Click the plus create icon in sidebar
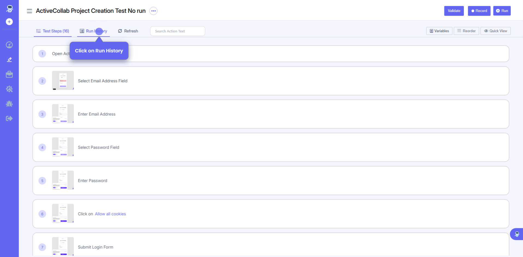This screenshot has height=257, width=523. tap(9, 22)
